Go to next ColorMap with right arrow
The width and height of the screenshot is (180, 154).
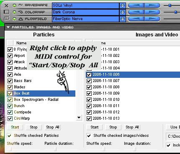pyautogui.click(x=152, y=12)
